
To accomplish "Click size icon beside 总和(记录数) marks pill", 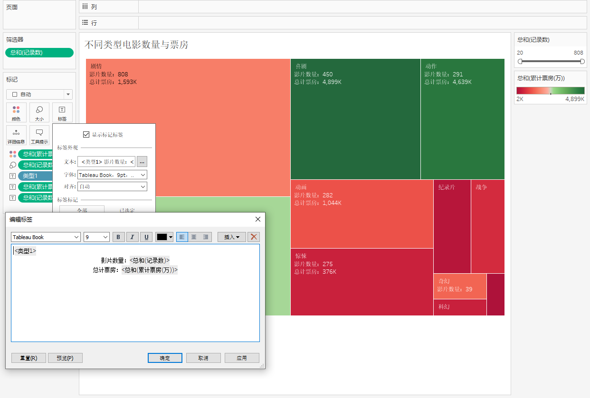I will coord(13,165).
